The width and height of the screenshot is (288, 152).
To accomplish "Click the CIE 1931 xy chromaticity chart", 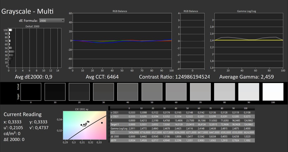I will (x=85, y=125).
